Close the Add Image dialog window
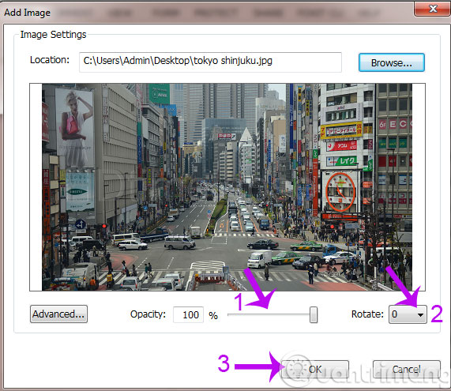The height and width of the screenshot is (391, 451). 433,9
